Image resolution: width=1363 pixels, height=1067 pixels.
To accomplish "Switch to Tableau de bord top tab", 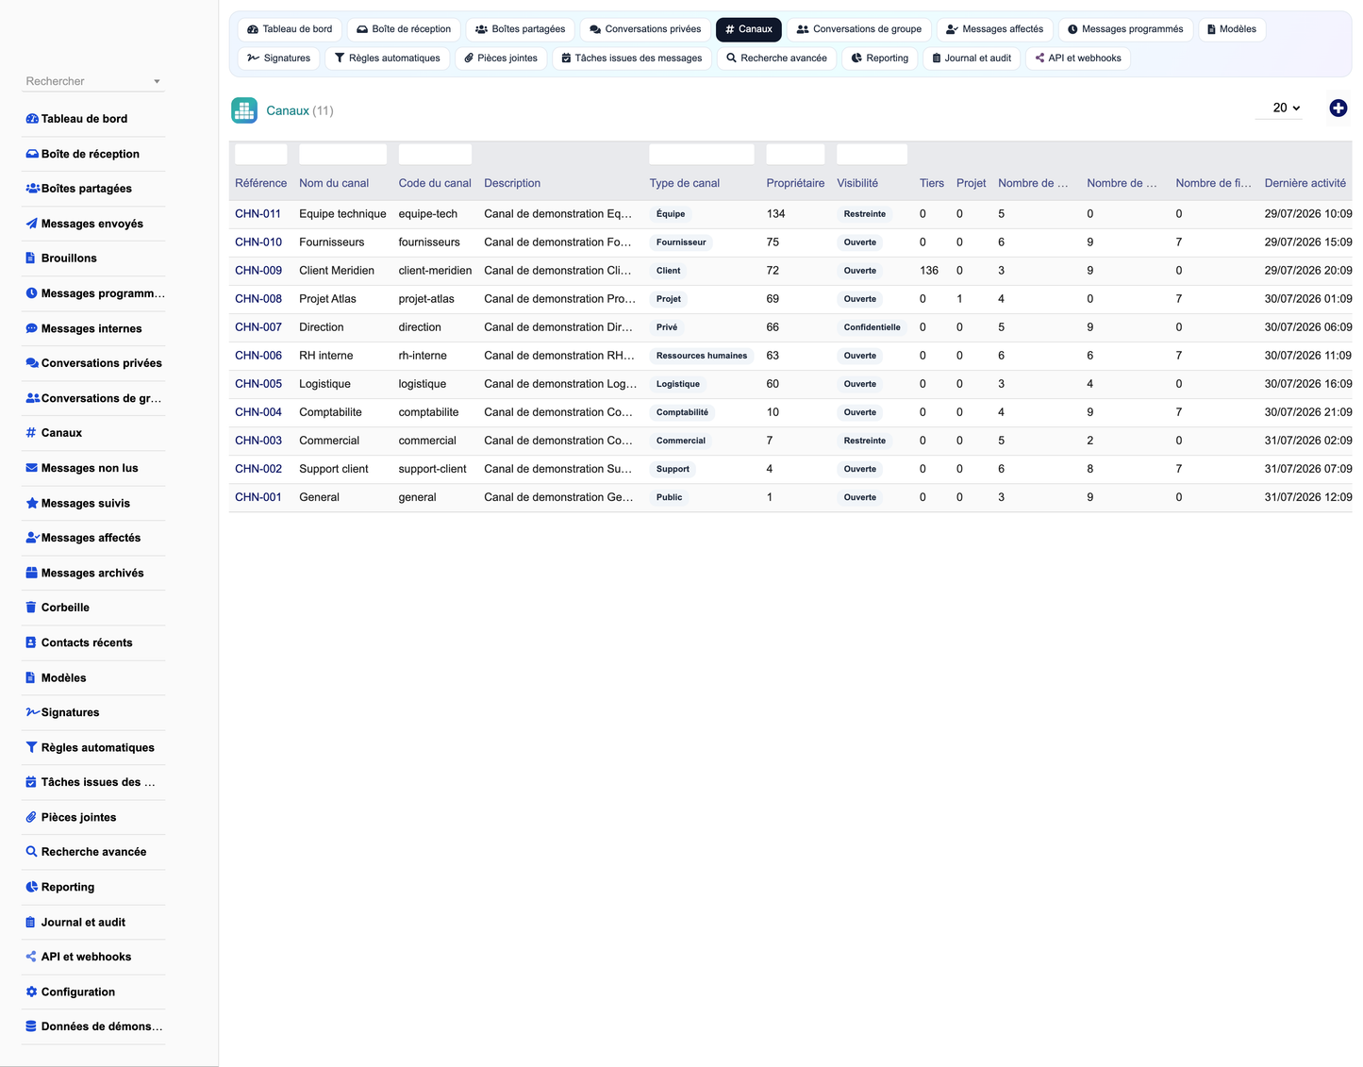I will tap(290, 29).
